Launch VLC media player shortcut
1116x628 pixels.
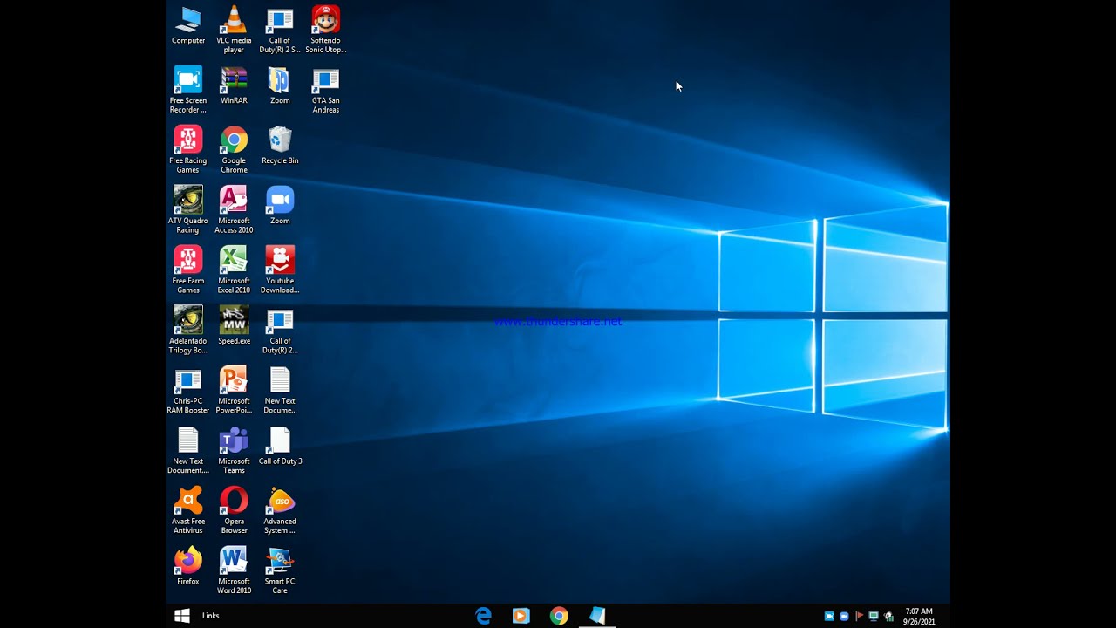pos(234,30)
